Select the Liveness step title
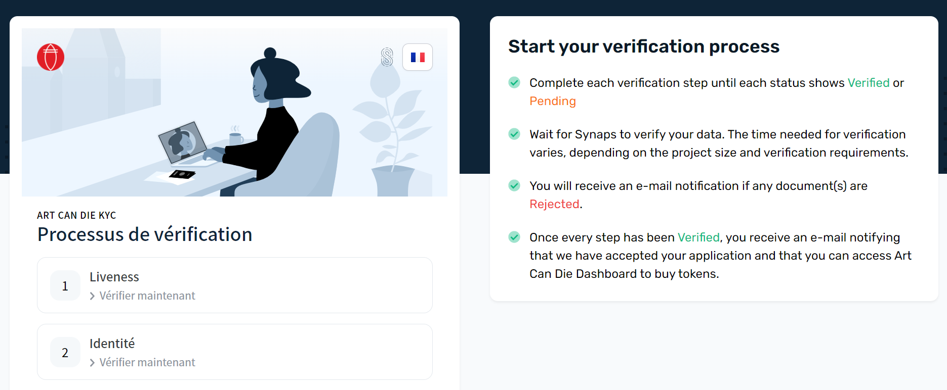Viewport: 947px width, 390px height. [114, 277]
